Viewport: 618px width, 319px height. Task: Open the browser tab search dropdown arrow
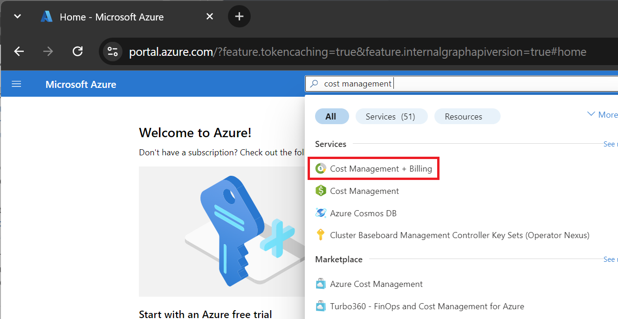pos(17,17)
